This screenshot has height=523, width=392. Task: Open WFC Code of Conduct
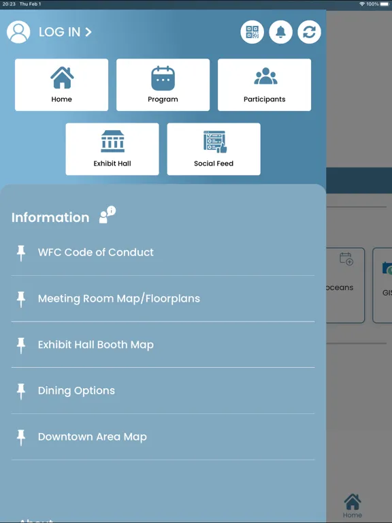(163, 253)
